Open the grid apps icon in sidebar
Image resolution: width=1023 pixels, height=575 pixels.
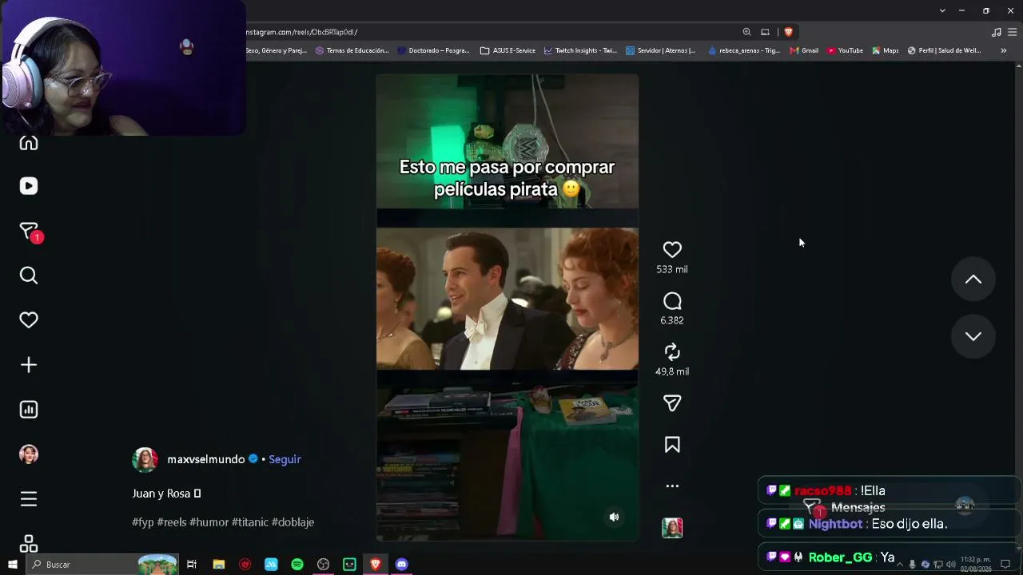coord(29,544)
